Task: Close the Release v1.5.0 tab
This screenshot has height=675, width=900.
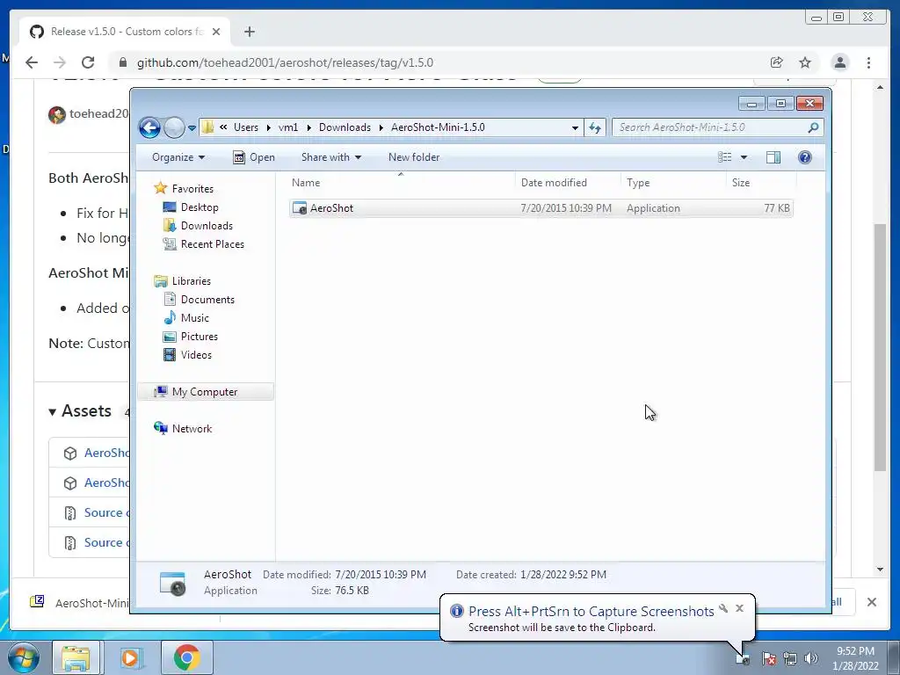Action: (x=216, y=32)
